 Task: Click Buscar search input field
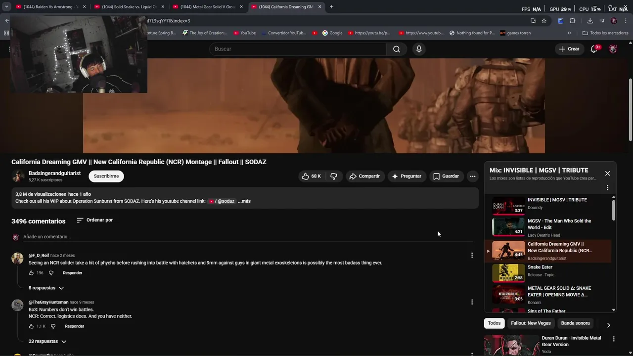[298, 49]
